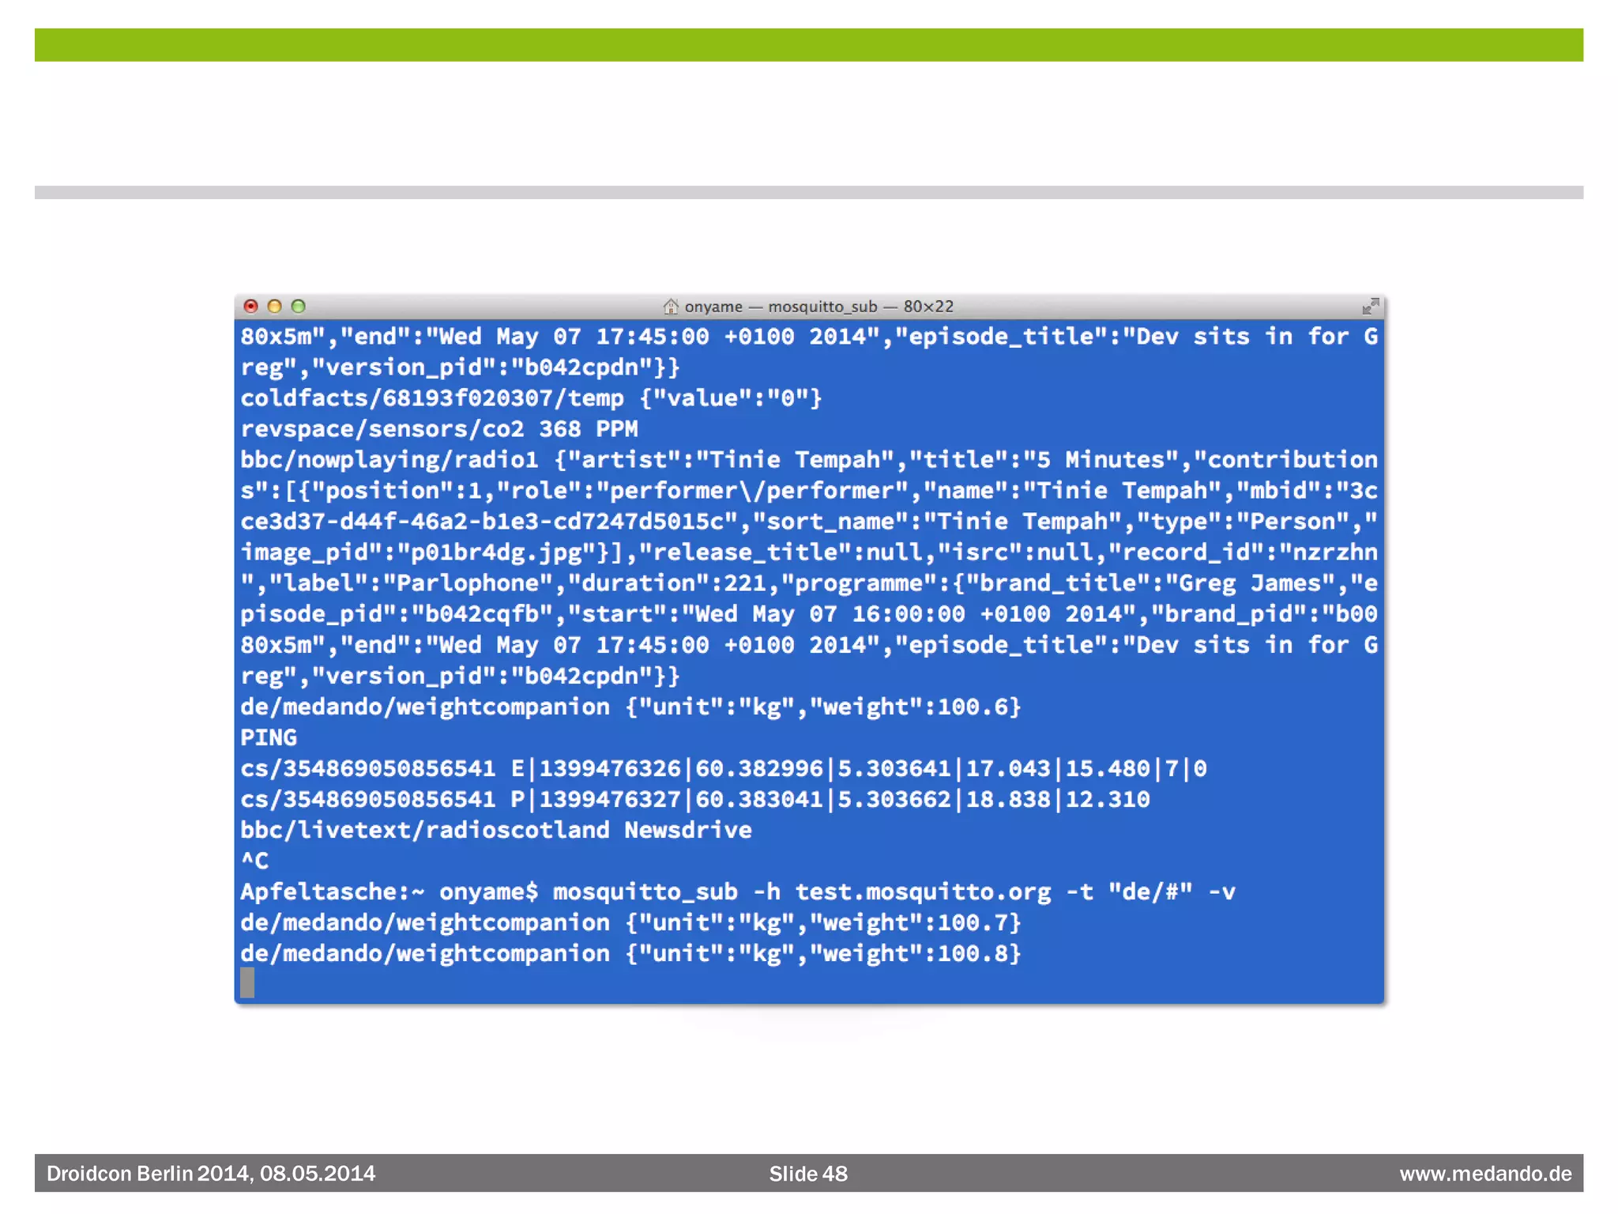Click the home folder icon in title bar
The image size is (1618, 1214).
[x=671, y=306]
